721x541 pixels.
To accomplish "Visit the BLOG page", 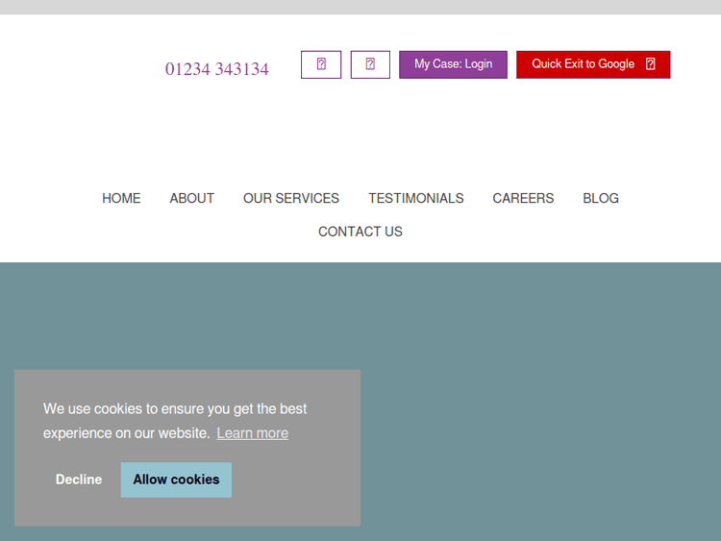I will 601,198.
